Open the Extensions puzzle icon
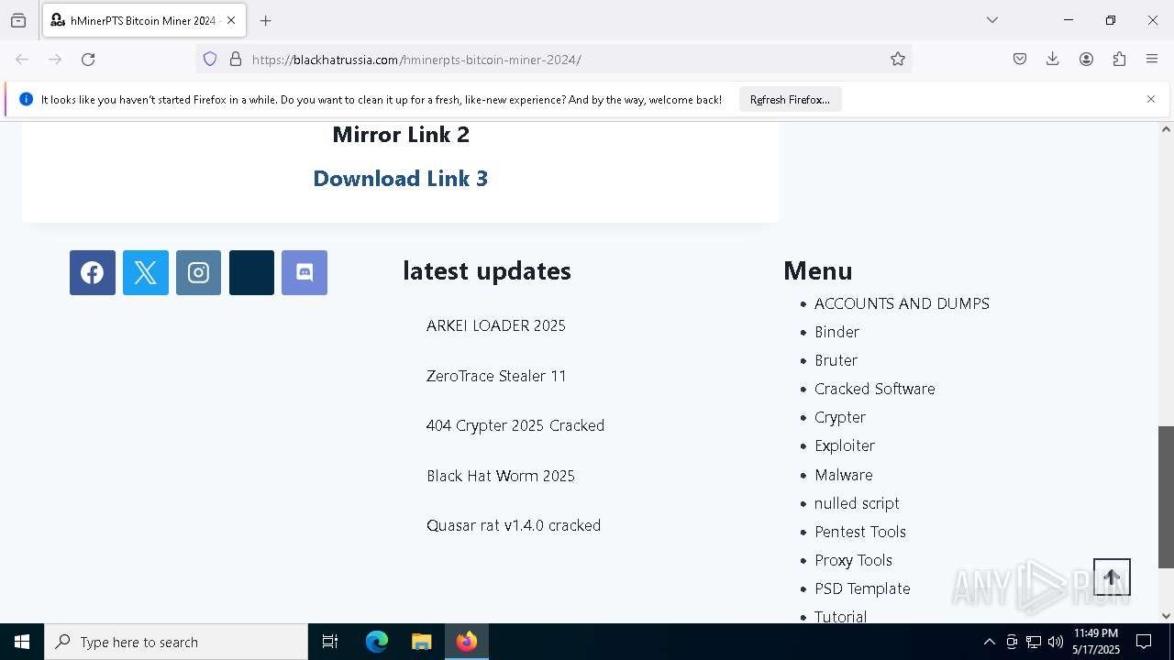This screenshot has height=660, width=1174. pyautogui.click(x=1119, y=60)
